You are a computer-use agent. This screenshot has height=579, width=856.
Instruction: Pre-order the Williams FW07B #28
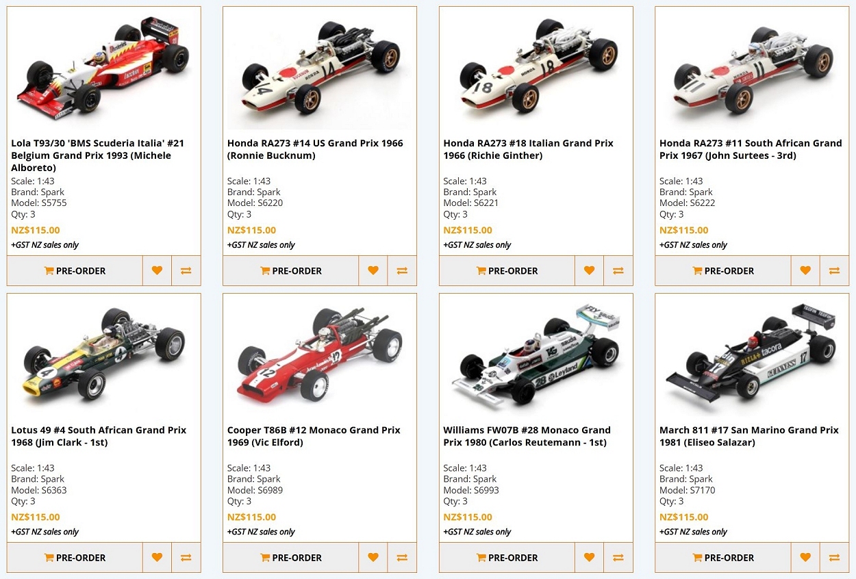(x=507, y=557)
